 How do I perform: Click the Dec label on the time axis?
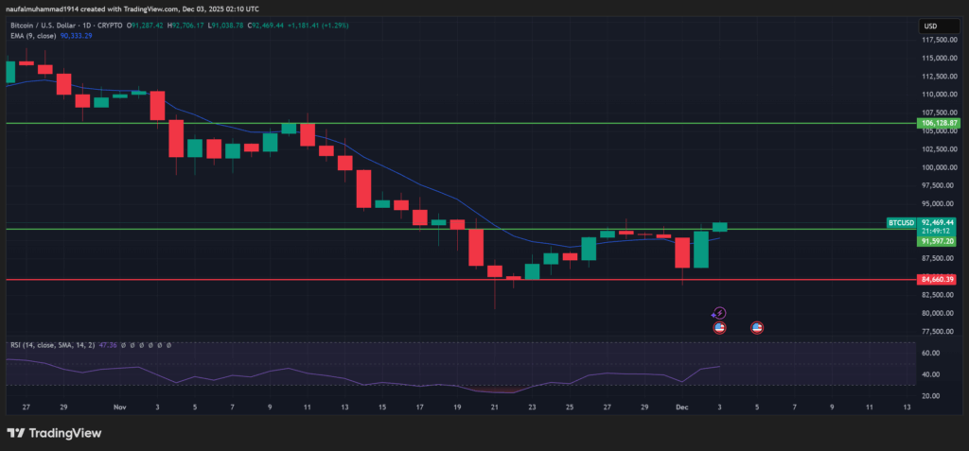[683, 407]
